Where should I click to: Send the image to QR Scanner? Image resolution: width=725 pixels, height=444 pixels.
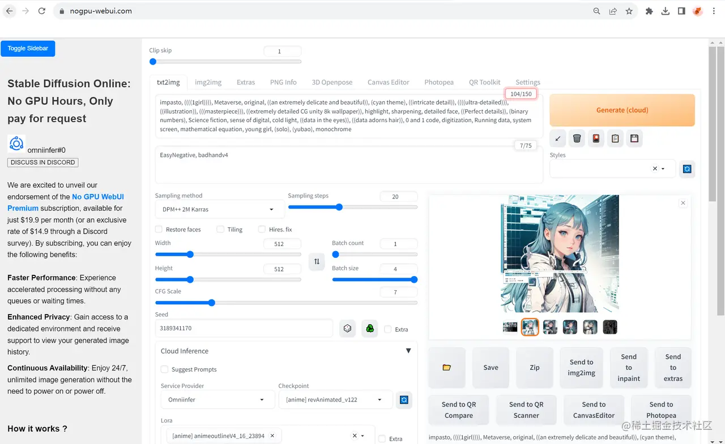[526, 410]
